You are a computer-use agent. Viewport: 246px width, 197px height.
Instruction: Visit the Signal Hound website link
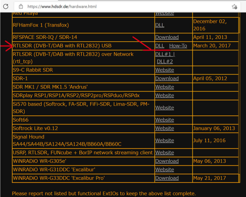pyautogui.click(x=164, y=140)
